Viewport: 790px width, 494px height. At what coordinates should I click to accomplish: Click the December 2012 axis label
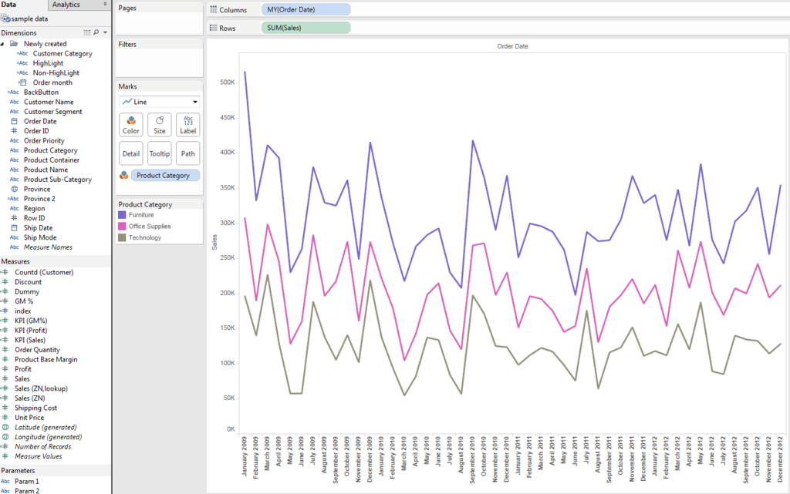[x=780, y=459]
